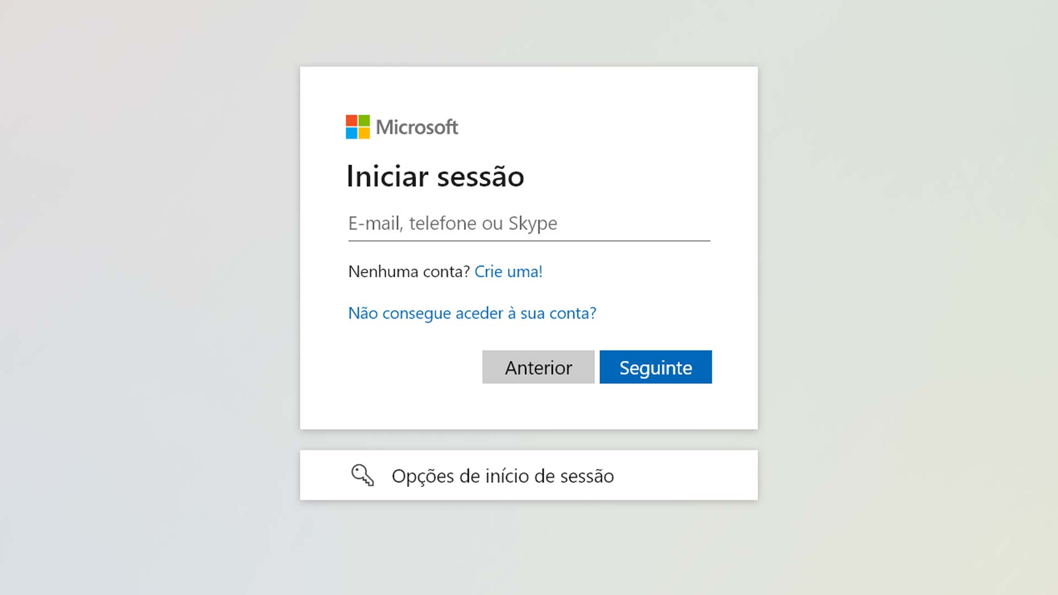Select the 'Iniciar sessão' heading text
This screenshot has width=1058, height=595.
(x=435, y=176)
